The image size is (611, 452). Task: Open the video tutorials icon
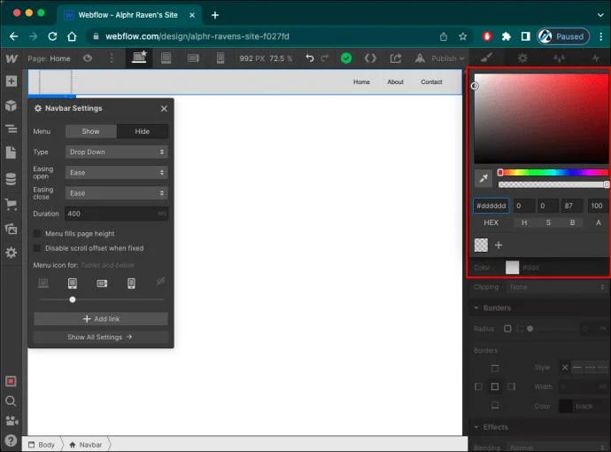point(12,421)
